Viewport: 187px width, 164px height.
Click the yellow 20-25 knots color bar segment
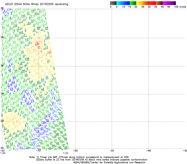coord(139,3)
